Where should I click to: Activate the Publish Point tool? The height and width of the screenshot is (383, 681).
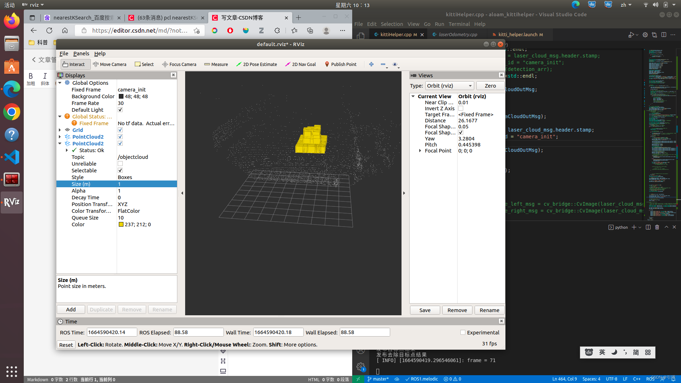pos(340,64)
